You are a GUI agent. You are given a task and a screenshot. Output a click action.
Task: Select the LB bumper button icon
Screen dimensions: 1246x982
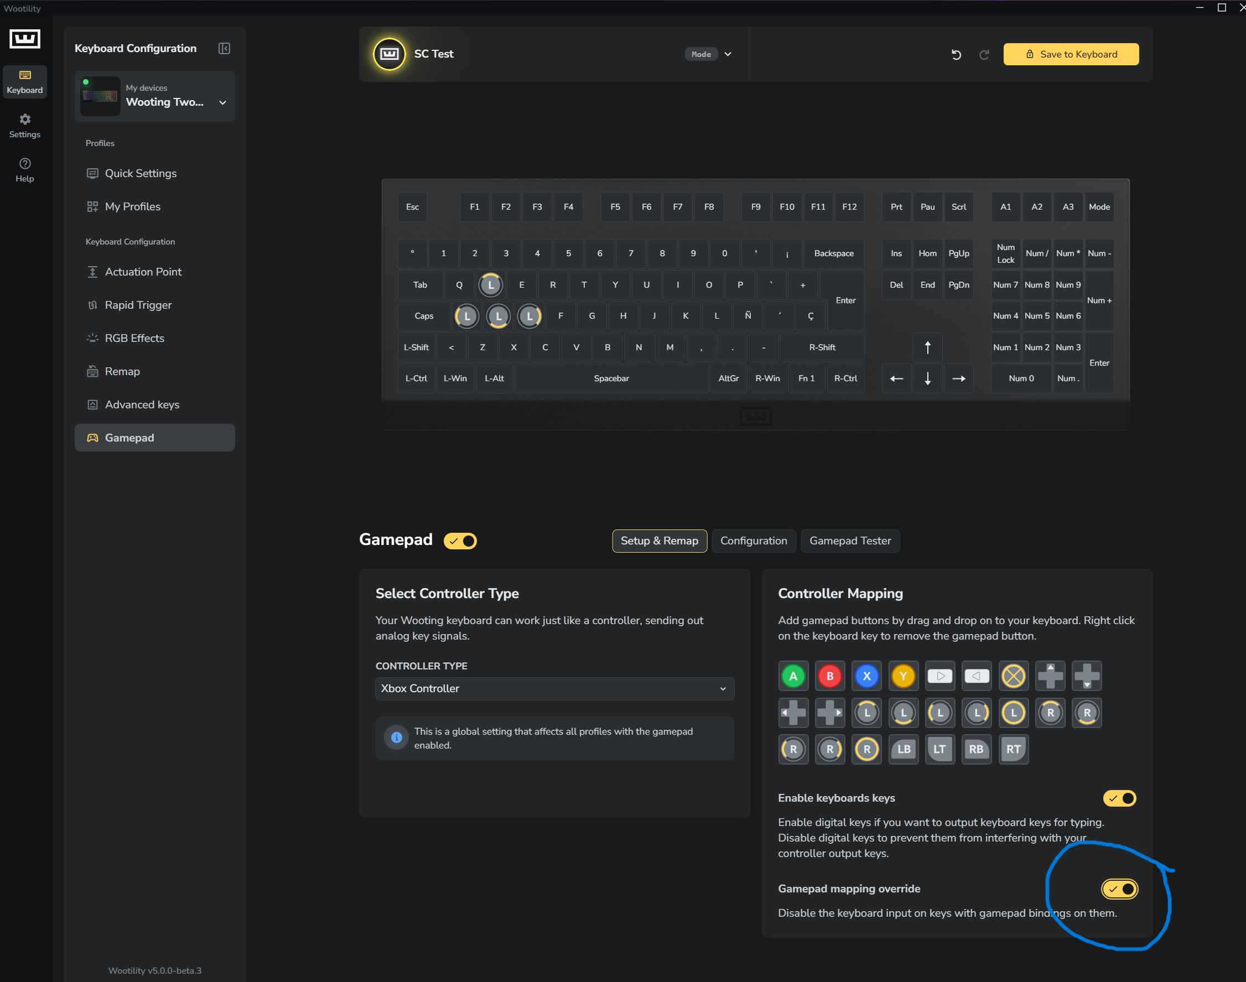coord(904,749)
